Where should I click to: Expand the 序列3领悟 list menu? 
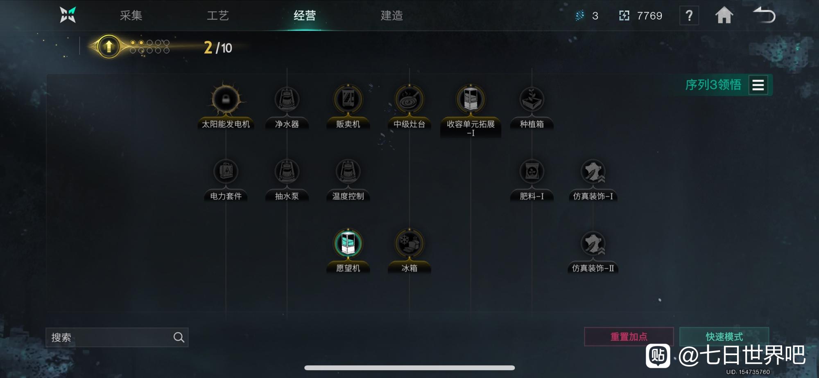pyautogui.click(x=758, y=85)
